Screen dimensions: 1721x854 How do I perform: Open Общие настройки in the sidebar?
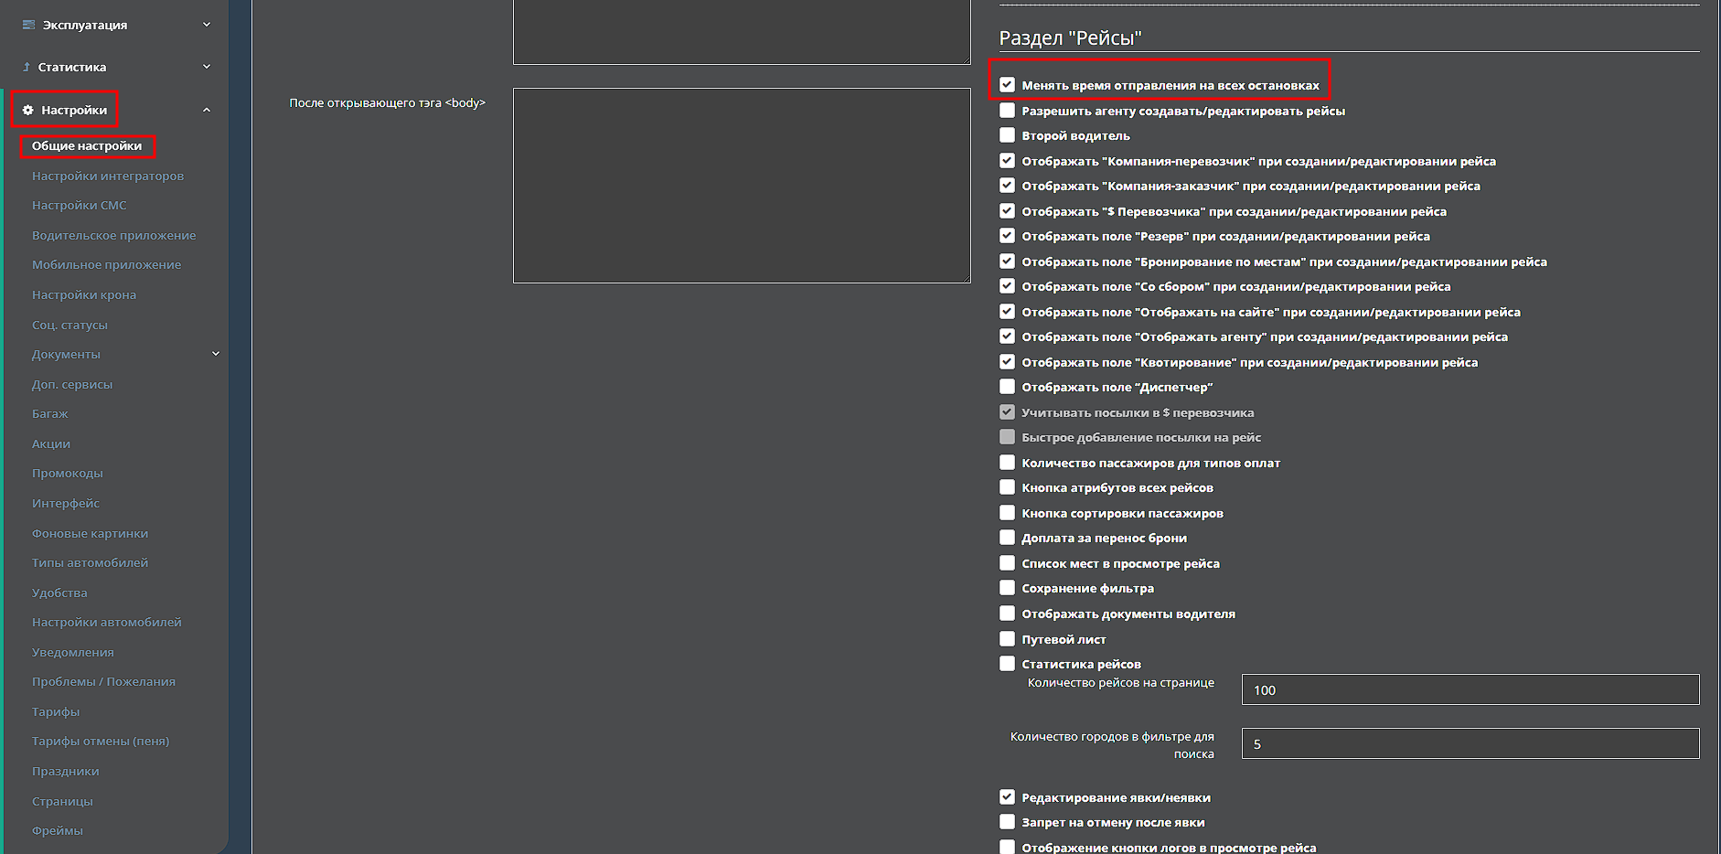tap(87, 146)
